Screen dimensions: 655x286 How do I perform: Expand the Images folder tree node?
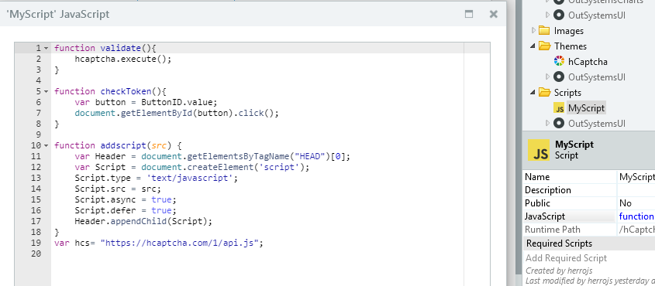(533, 31)
